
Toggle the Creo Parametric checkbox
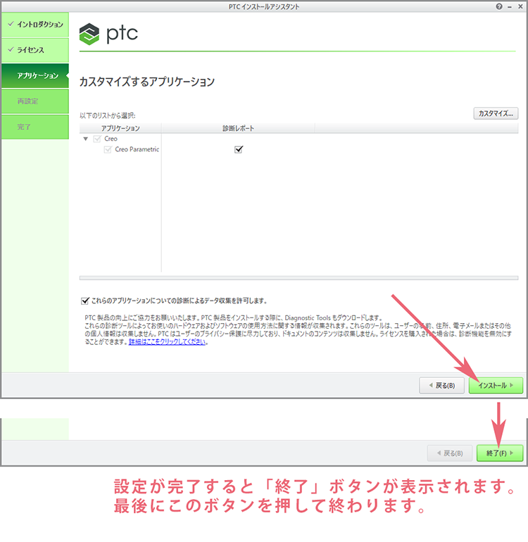click(108, 150)
